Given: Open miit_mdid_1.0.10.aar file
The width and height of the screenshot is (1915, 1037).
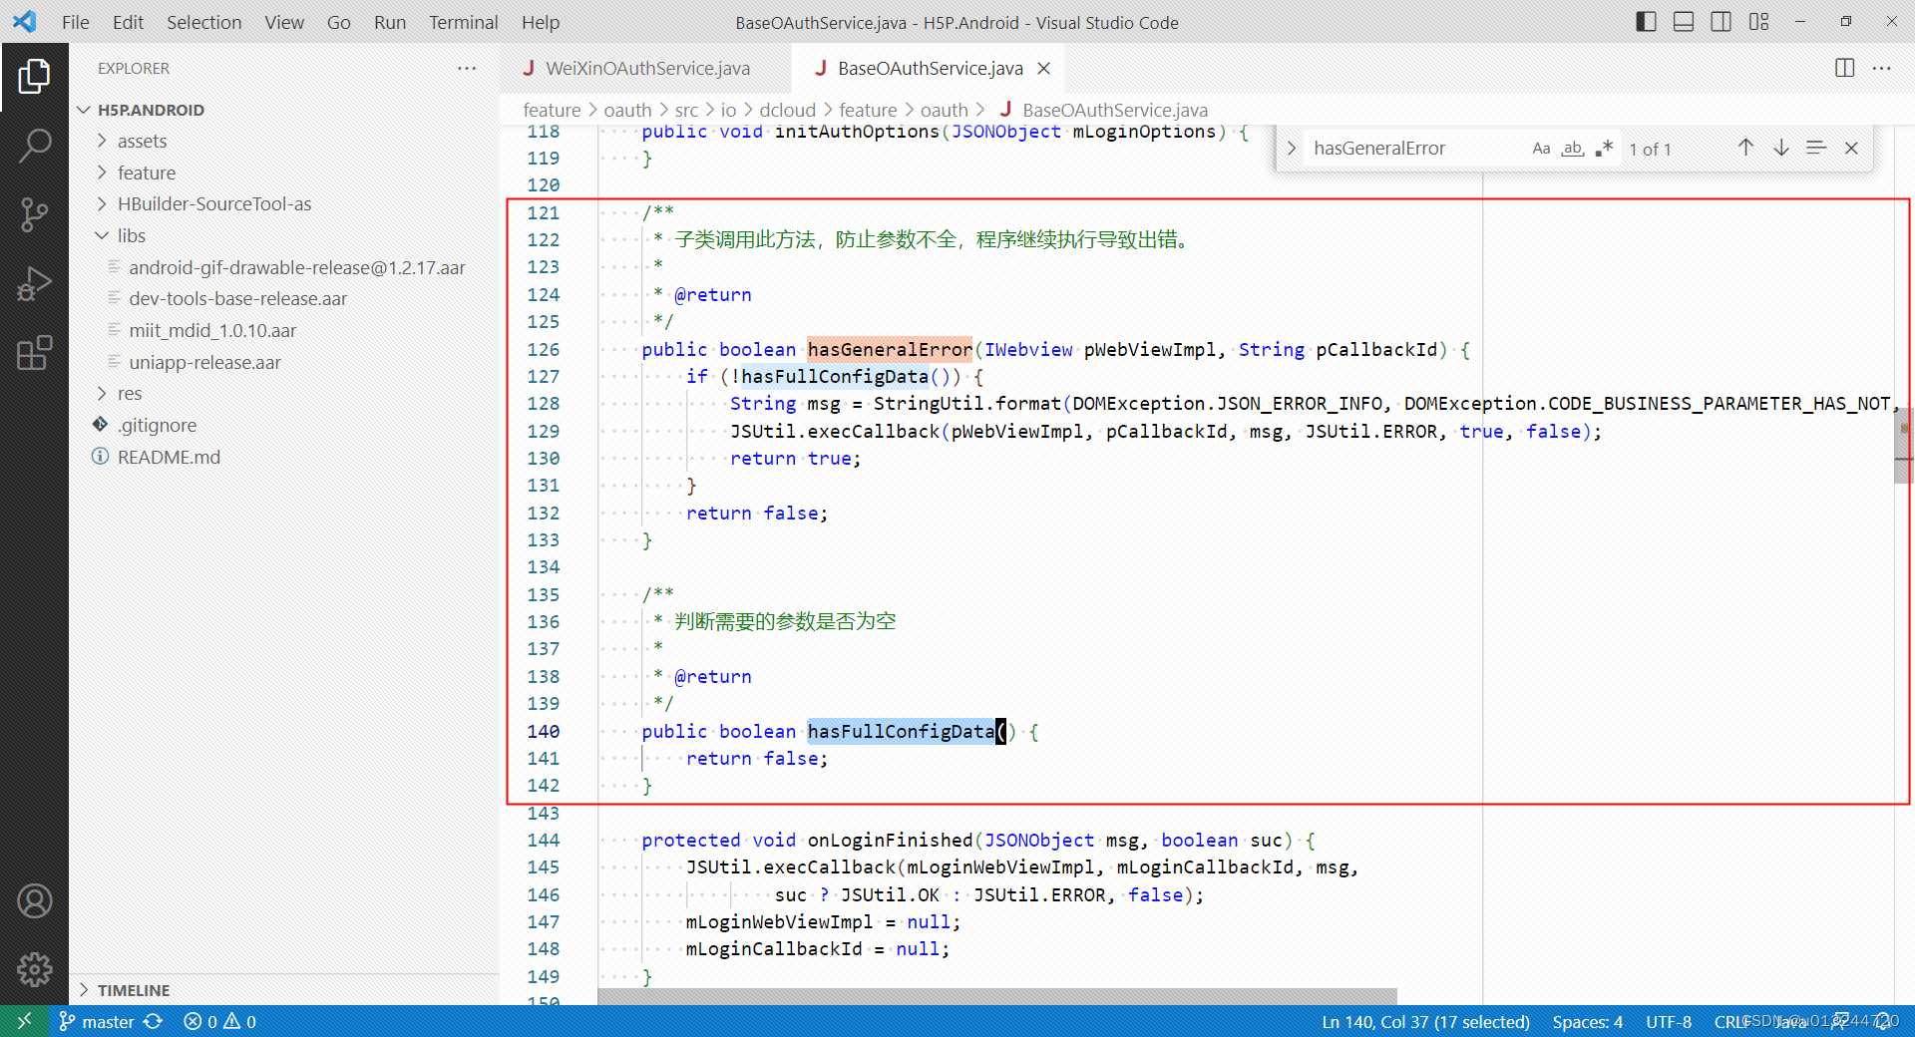Looking at the screenshot, I should [x=284, y=330].
